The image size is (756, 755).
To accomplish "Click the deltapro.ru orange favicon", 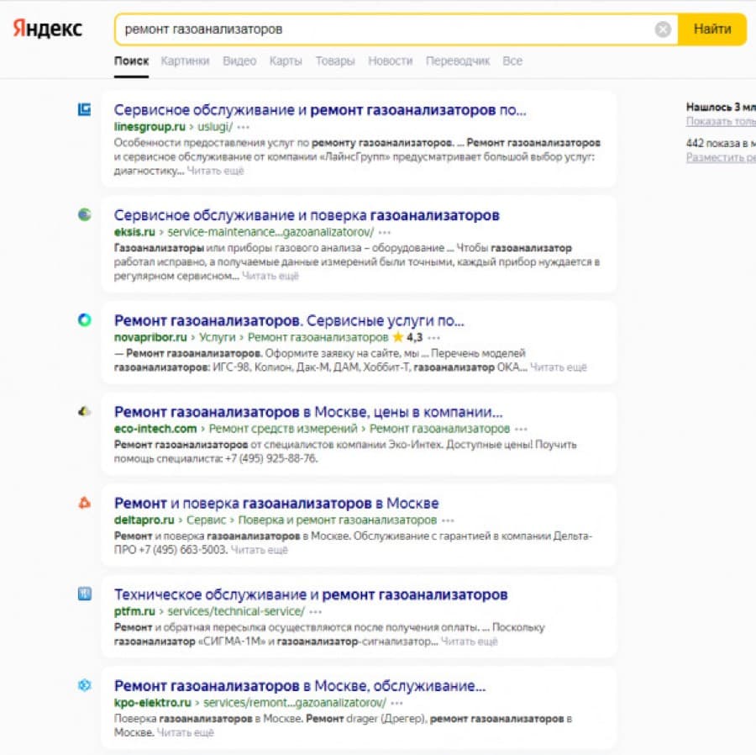I will (84, 503).
